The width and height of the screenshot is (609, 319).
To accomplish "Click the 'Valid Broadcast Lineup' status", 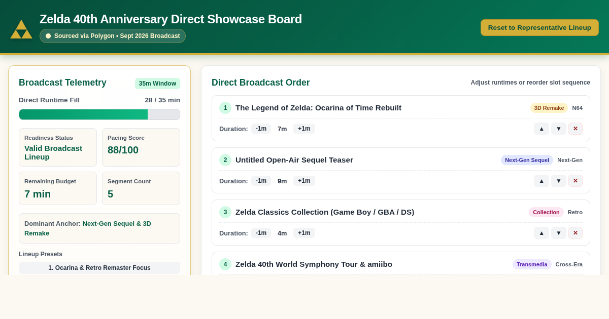I will [53, 152].
